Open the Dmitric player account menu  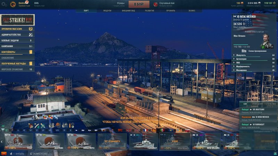click(24, 4)
